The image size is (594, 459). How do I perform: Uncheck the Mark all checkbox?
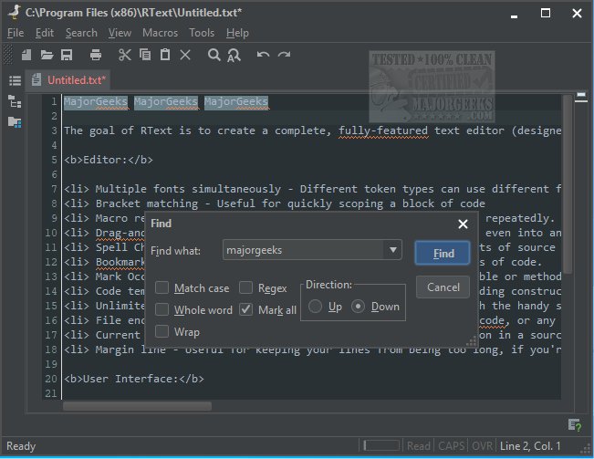[245, 309]
